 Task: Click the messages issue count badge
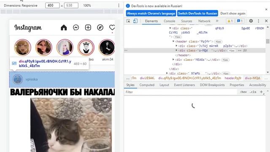[x=240, y=21]
